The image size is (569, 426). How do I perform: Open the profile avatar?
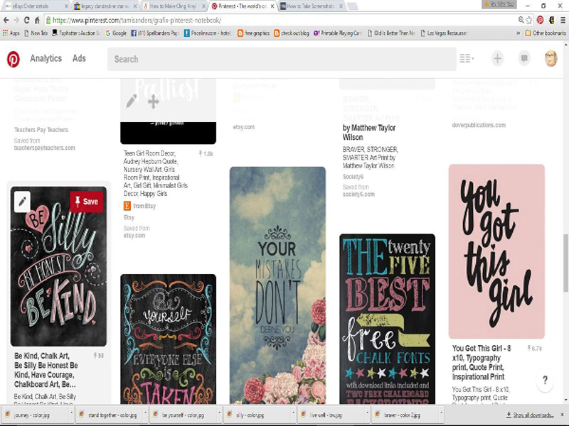tap(551, 58)
